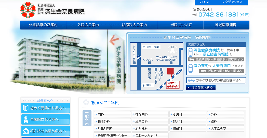
Task: Click the phone number 0742-36-1881
Action: [x=219, y=15]
